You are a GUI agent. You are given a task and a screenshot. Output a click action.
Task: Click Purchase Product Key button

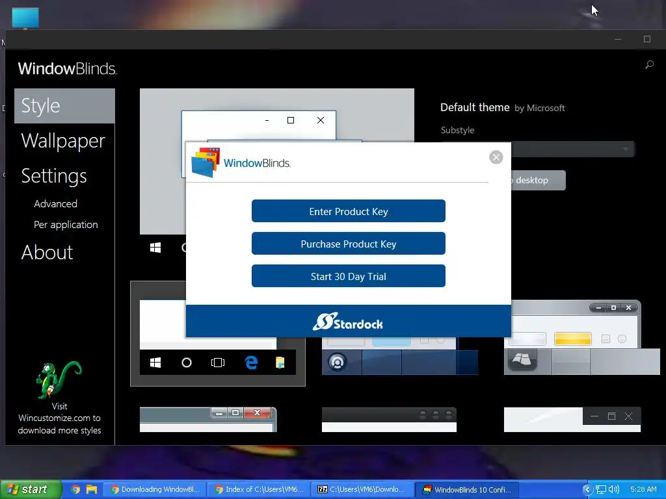coord(349,244)
